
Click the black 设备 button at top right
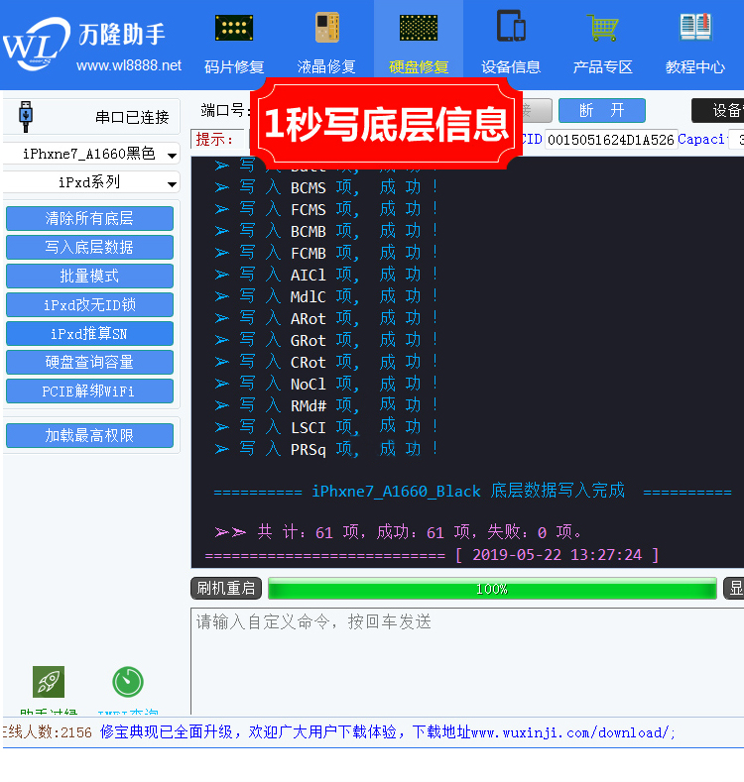pyautogui.click(x=718, y=110)
